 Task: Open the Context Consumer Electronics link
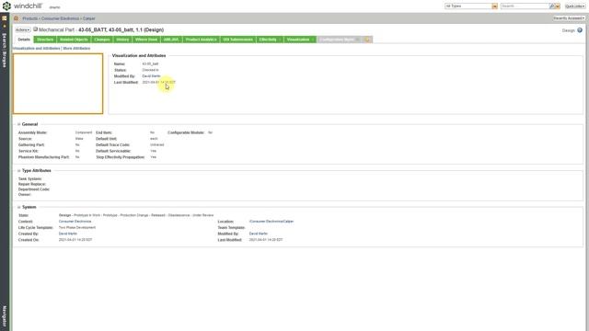click(75, 222)
